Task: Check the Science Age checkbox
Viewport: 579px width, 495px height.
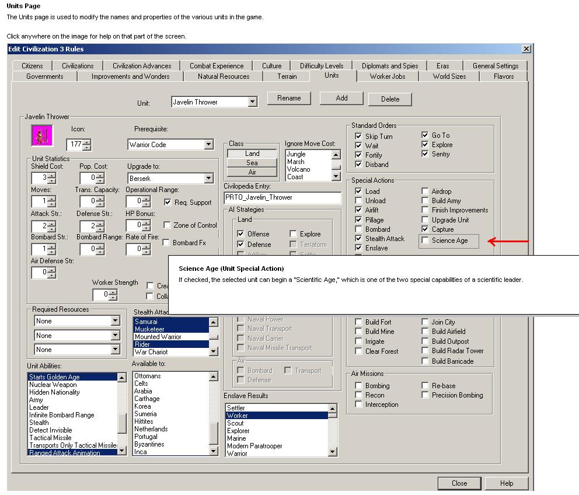Action: pyautogui.click(x=425, y=240)
